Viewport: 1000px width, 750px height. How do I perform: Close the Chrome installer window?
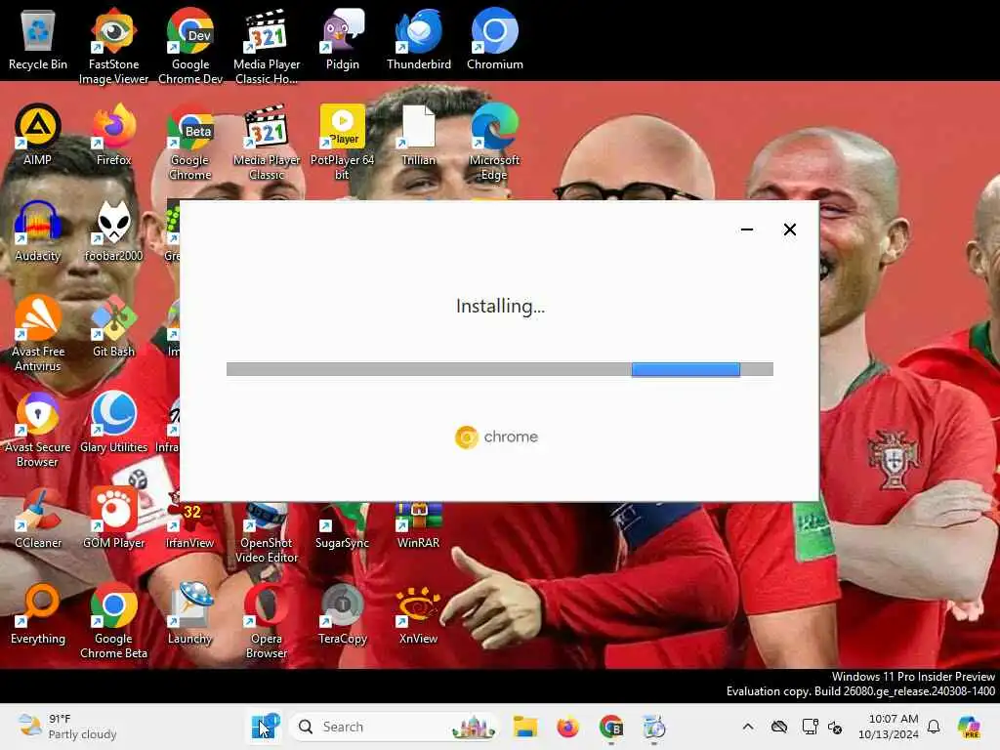click(789, 229)
